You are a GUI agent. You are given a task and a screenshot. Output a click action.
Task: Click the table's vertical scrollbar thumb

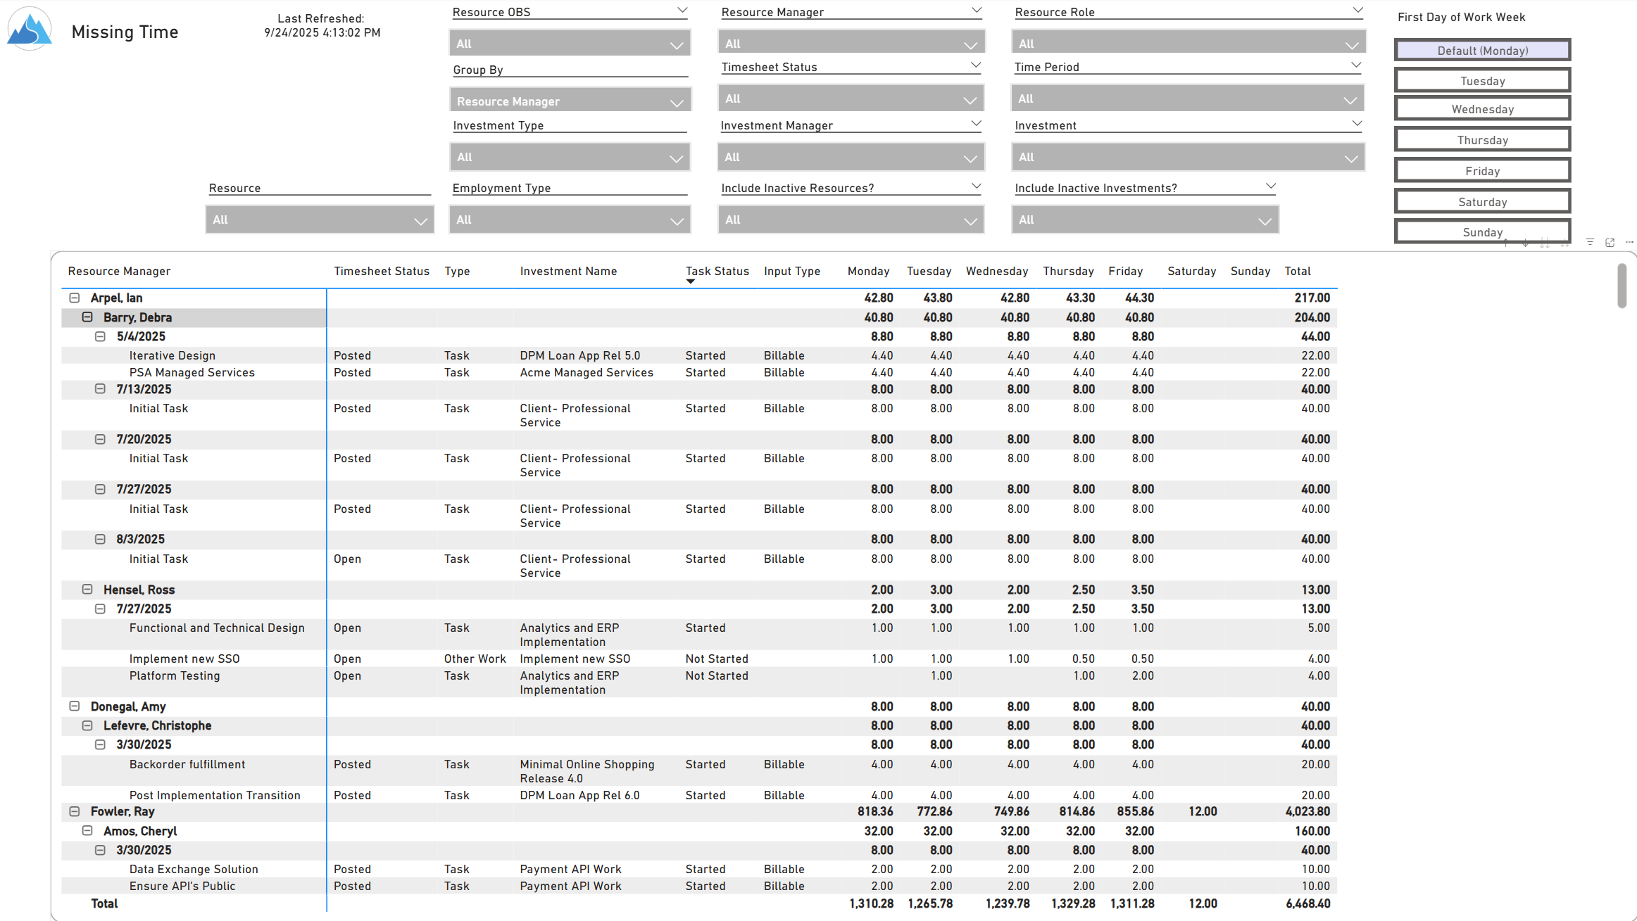1622,286
